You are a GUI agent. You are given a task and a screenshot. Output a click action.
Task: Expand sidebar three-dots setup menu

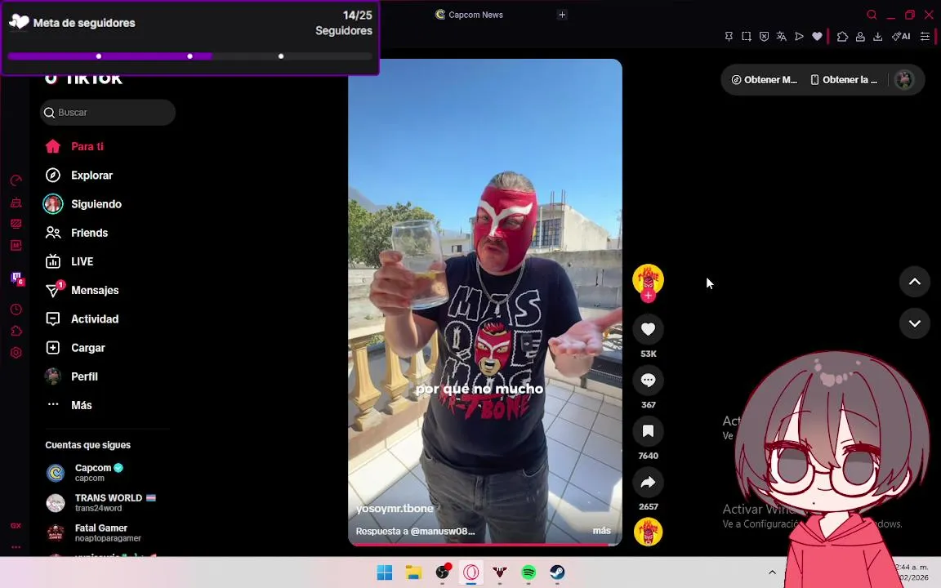tap(16, 547)
